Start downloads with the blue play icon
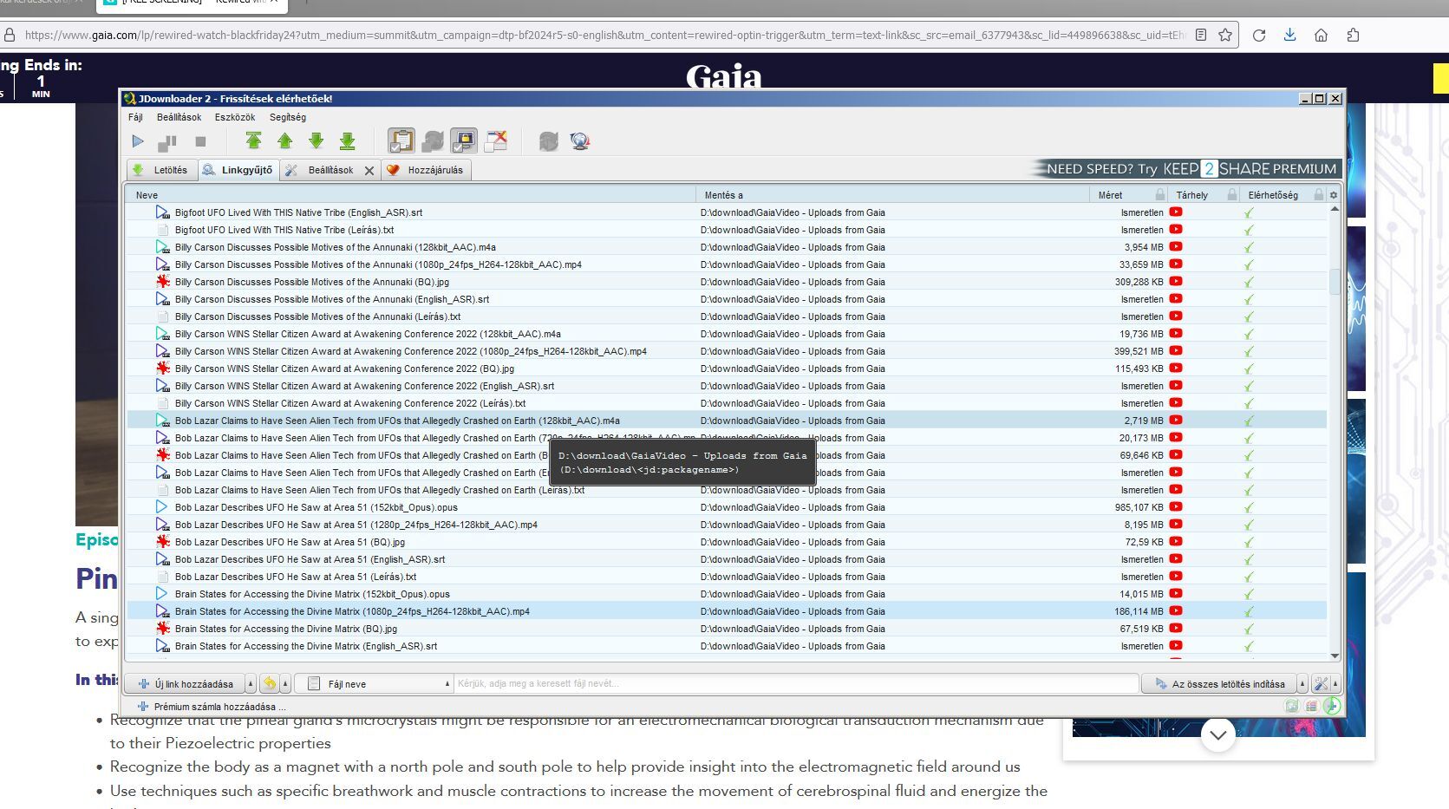1449x809 pixels. (138, 141)
